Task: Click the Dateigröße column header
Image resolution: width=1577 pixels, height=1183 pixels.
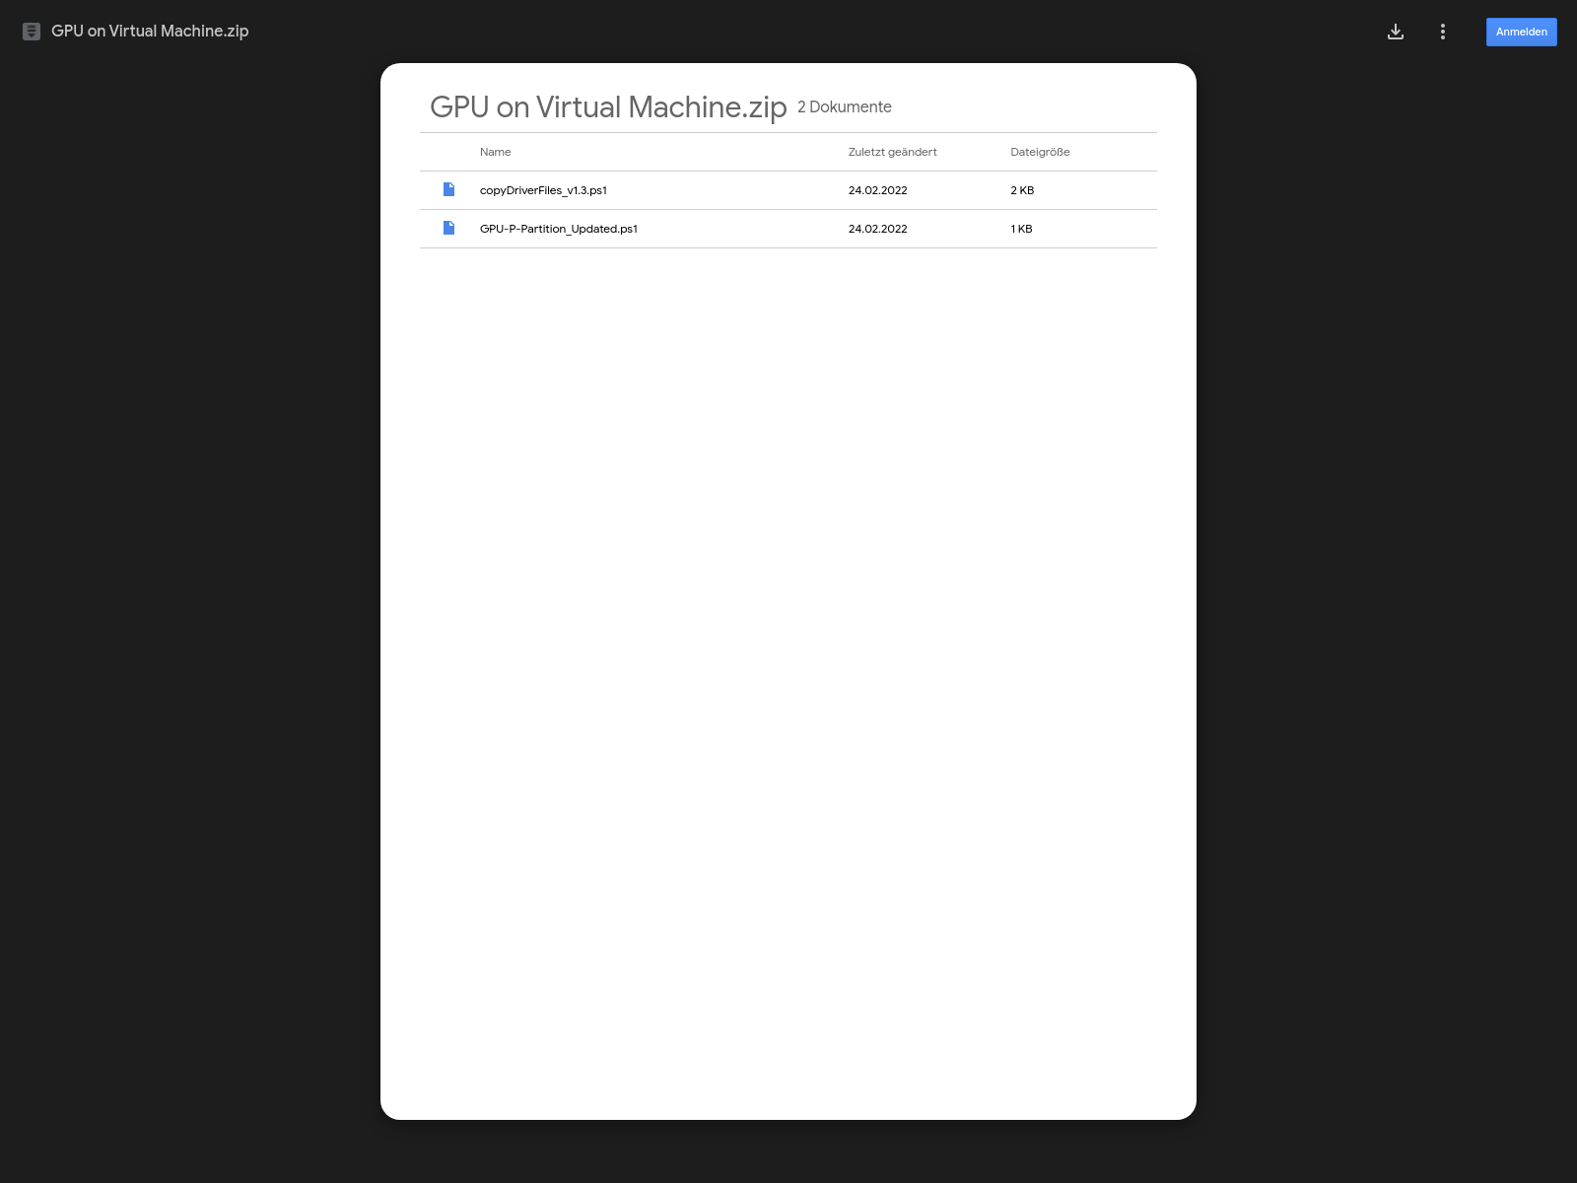Action: tap(1040, 152)
